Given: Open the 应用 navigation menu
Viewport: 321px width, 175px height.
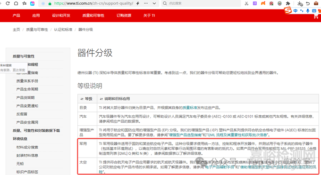Looking at the screenshot, I should [36, 16].
